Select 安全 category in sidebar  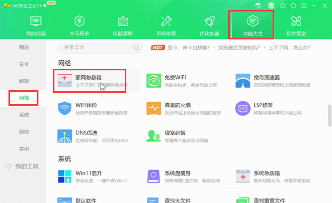24,64
